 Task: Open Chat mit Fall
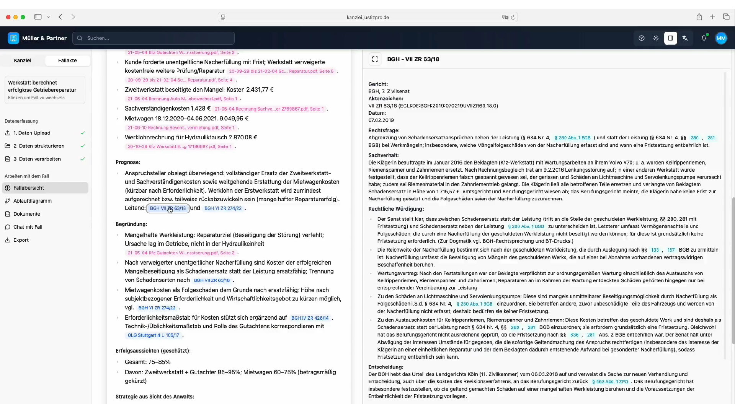pyautogui.click(x=28, y=227)
